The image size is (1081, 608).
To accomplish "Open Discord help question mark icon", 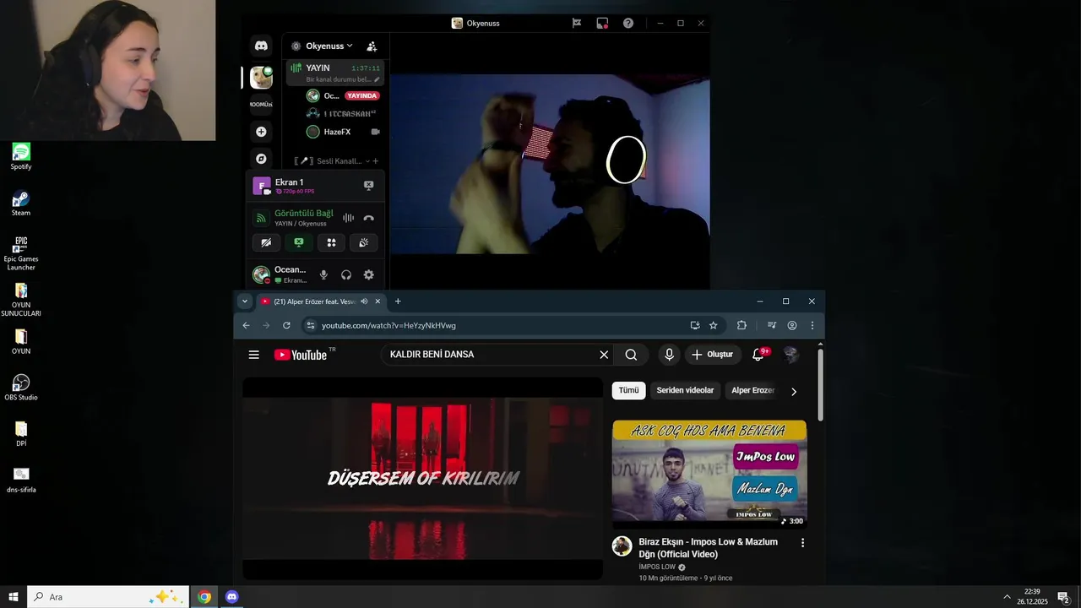I will click(628, 24).
